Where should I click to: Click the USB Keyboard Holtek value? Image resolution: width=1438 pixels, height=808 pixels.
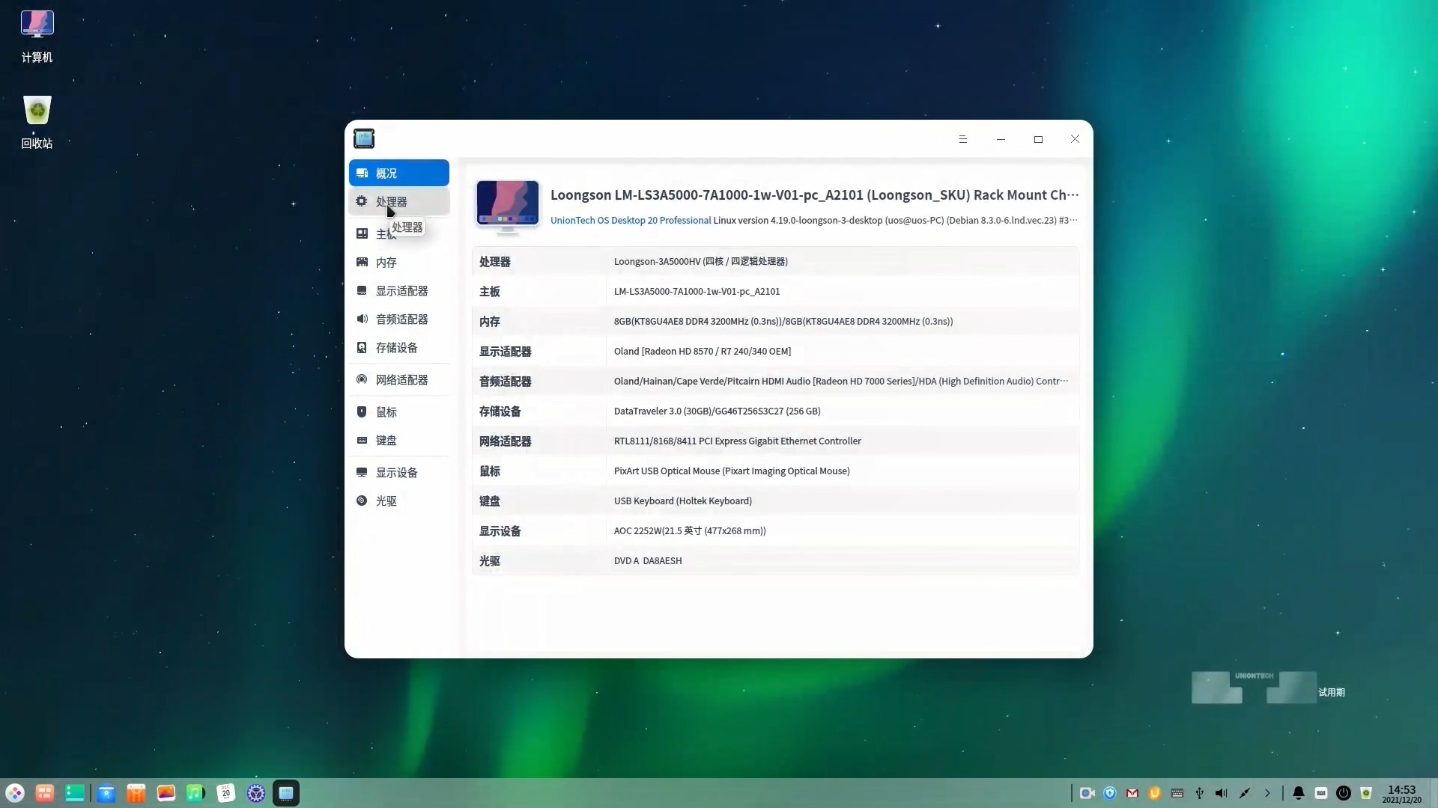pyautogui.click(x=683, y=501)
